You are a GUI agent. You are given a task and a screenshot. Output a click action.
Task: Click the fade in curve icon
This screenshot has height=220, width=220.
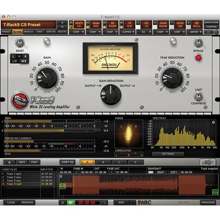click(x=77, y=172)
